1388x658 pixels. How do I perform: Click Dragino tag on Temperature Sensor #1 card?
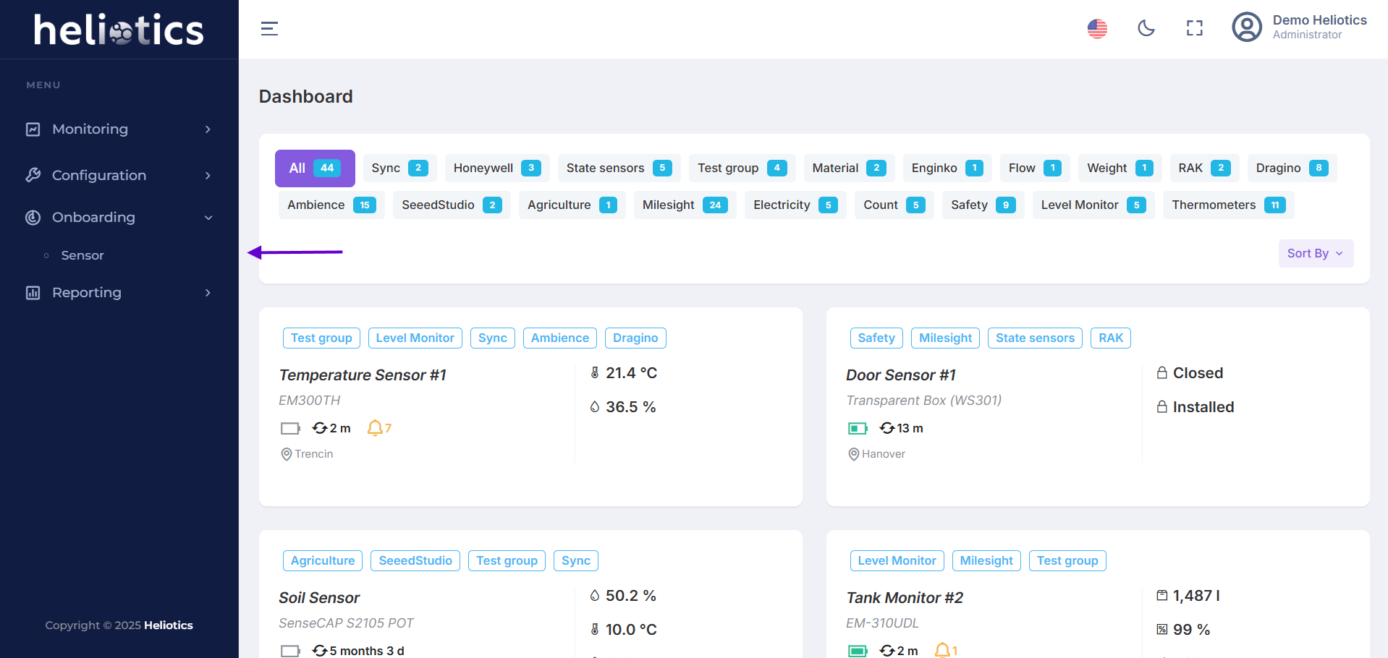(635, 338)
